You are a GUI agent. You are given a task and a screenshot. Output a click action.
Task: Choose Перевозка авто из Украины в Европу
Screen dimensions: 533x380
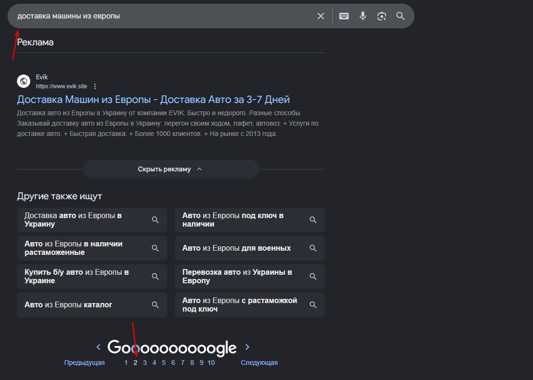pos(250,277)
